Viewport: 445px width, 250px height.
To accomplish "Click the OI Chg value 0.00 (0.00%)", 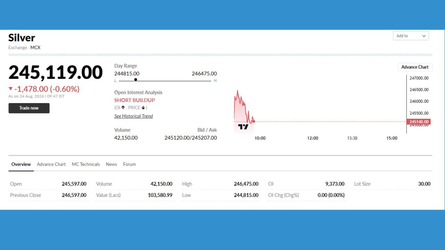I will (x=331, y=195).
